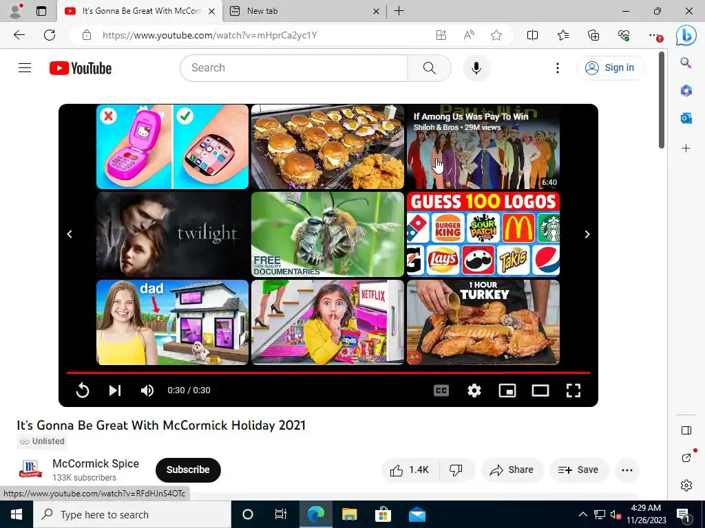This screenshot has height=528, width=705.
Task: Open player settings gear
Action: (474, 390)
